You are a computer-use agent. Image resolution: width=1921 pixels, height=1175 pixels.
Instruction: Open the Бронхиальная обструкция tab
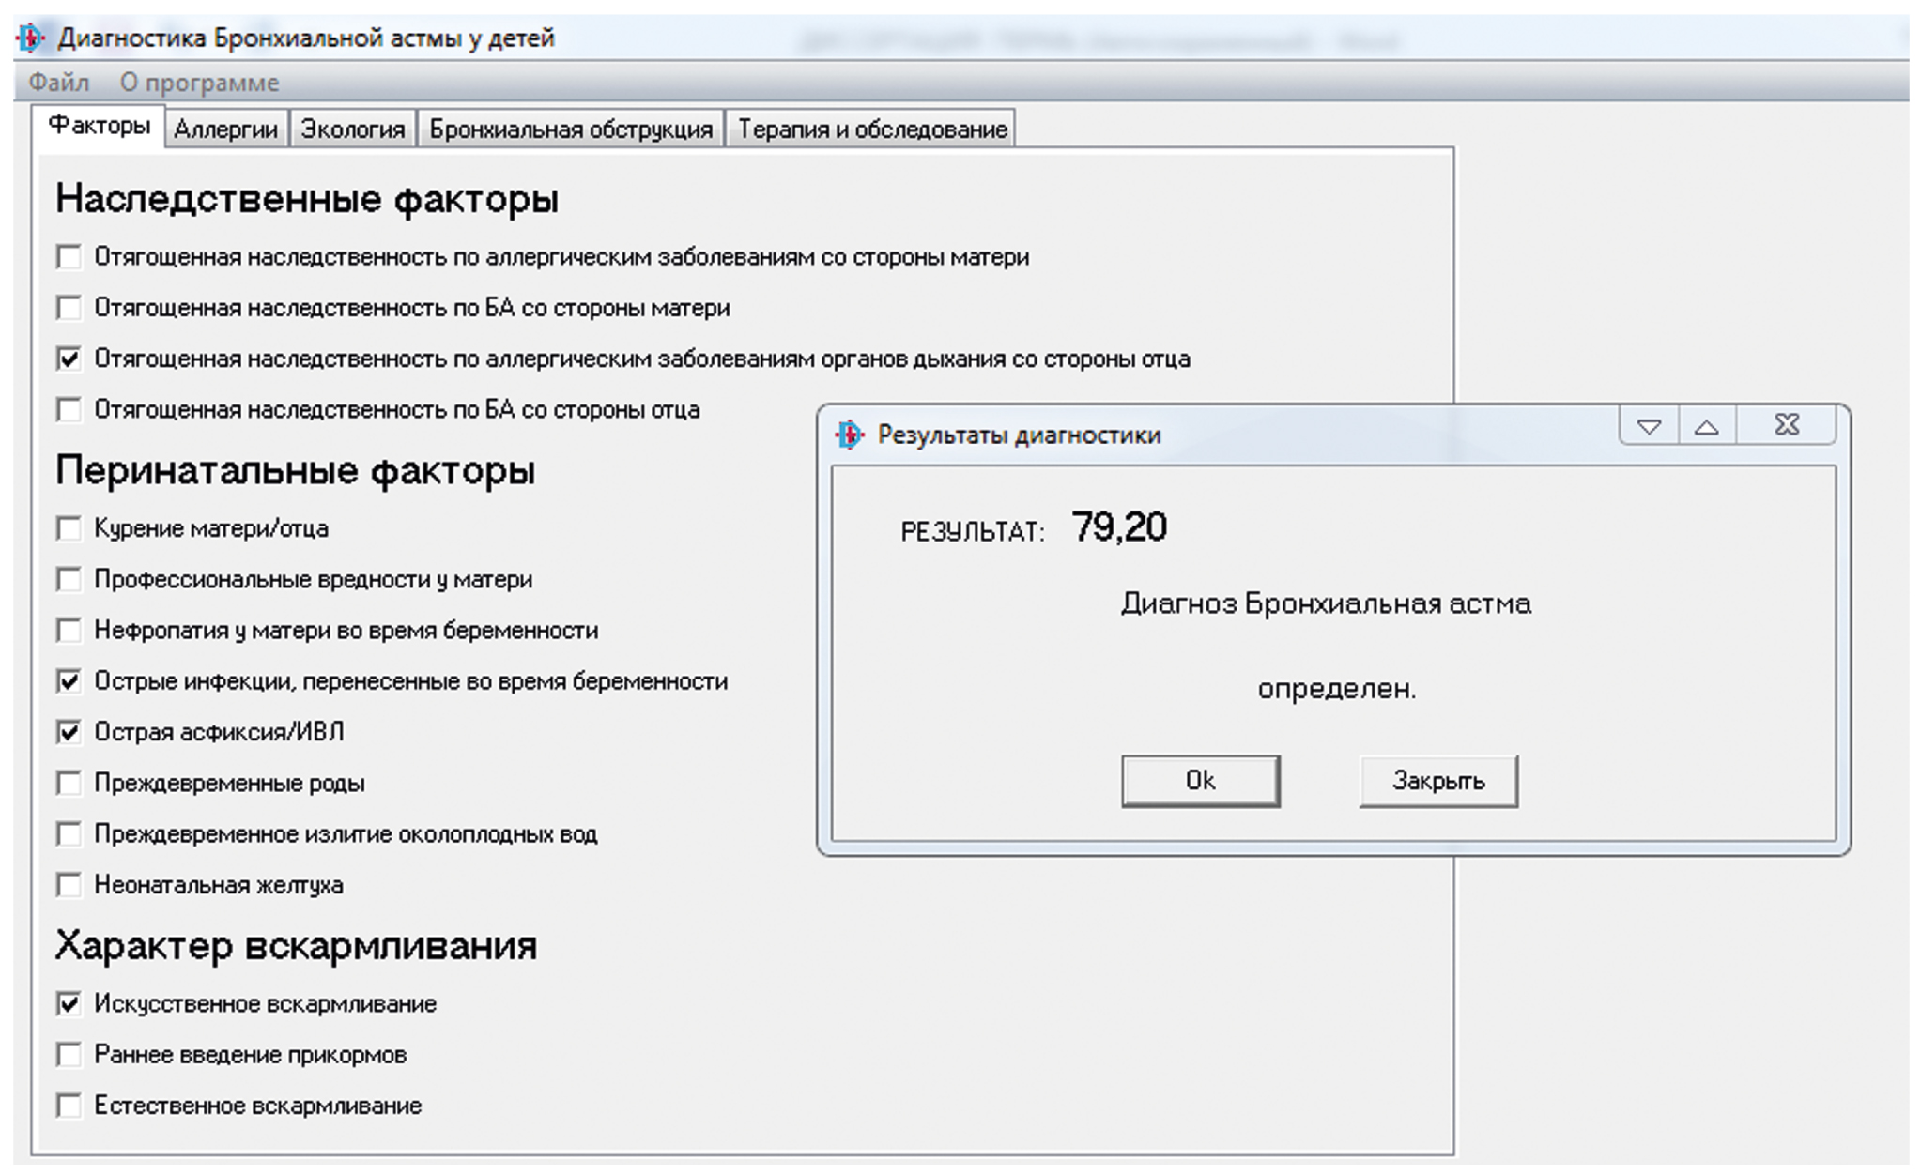point(571,130)
